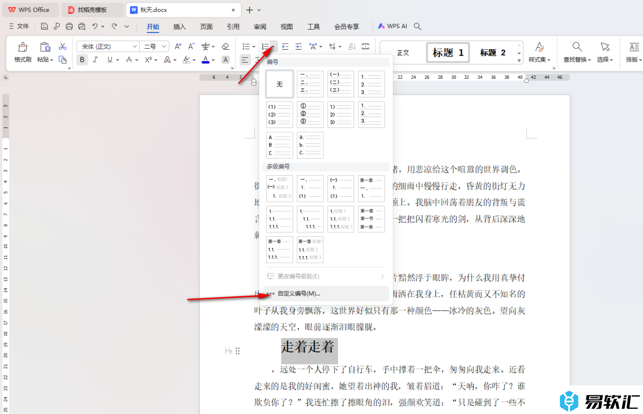Click the Increase Indent icon
The image size is (643, 414).
[298, 46]
